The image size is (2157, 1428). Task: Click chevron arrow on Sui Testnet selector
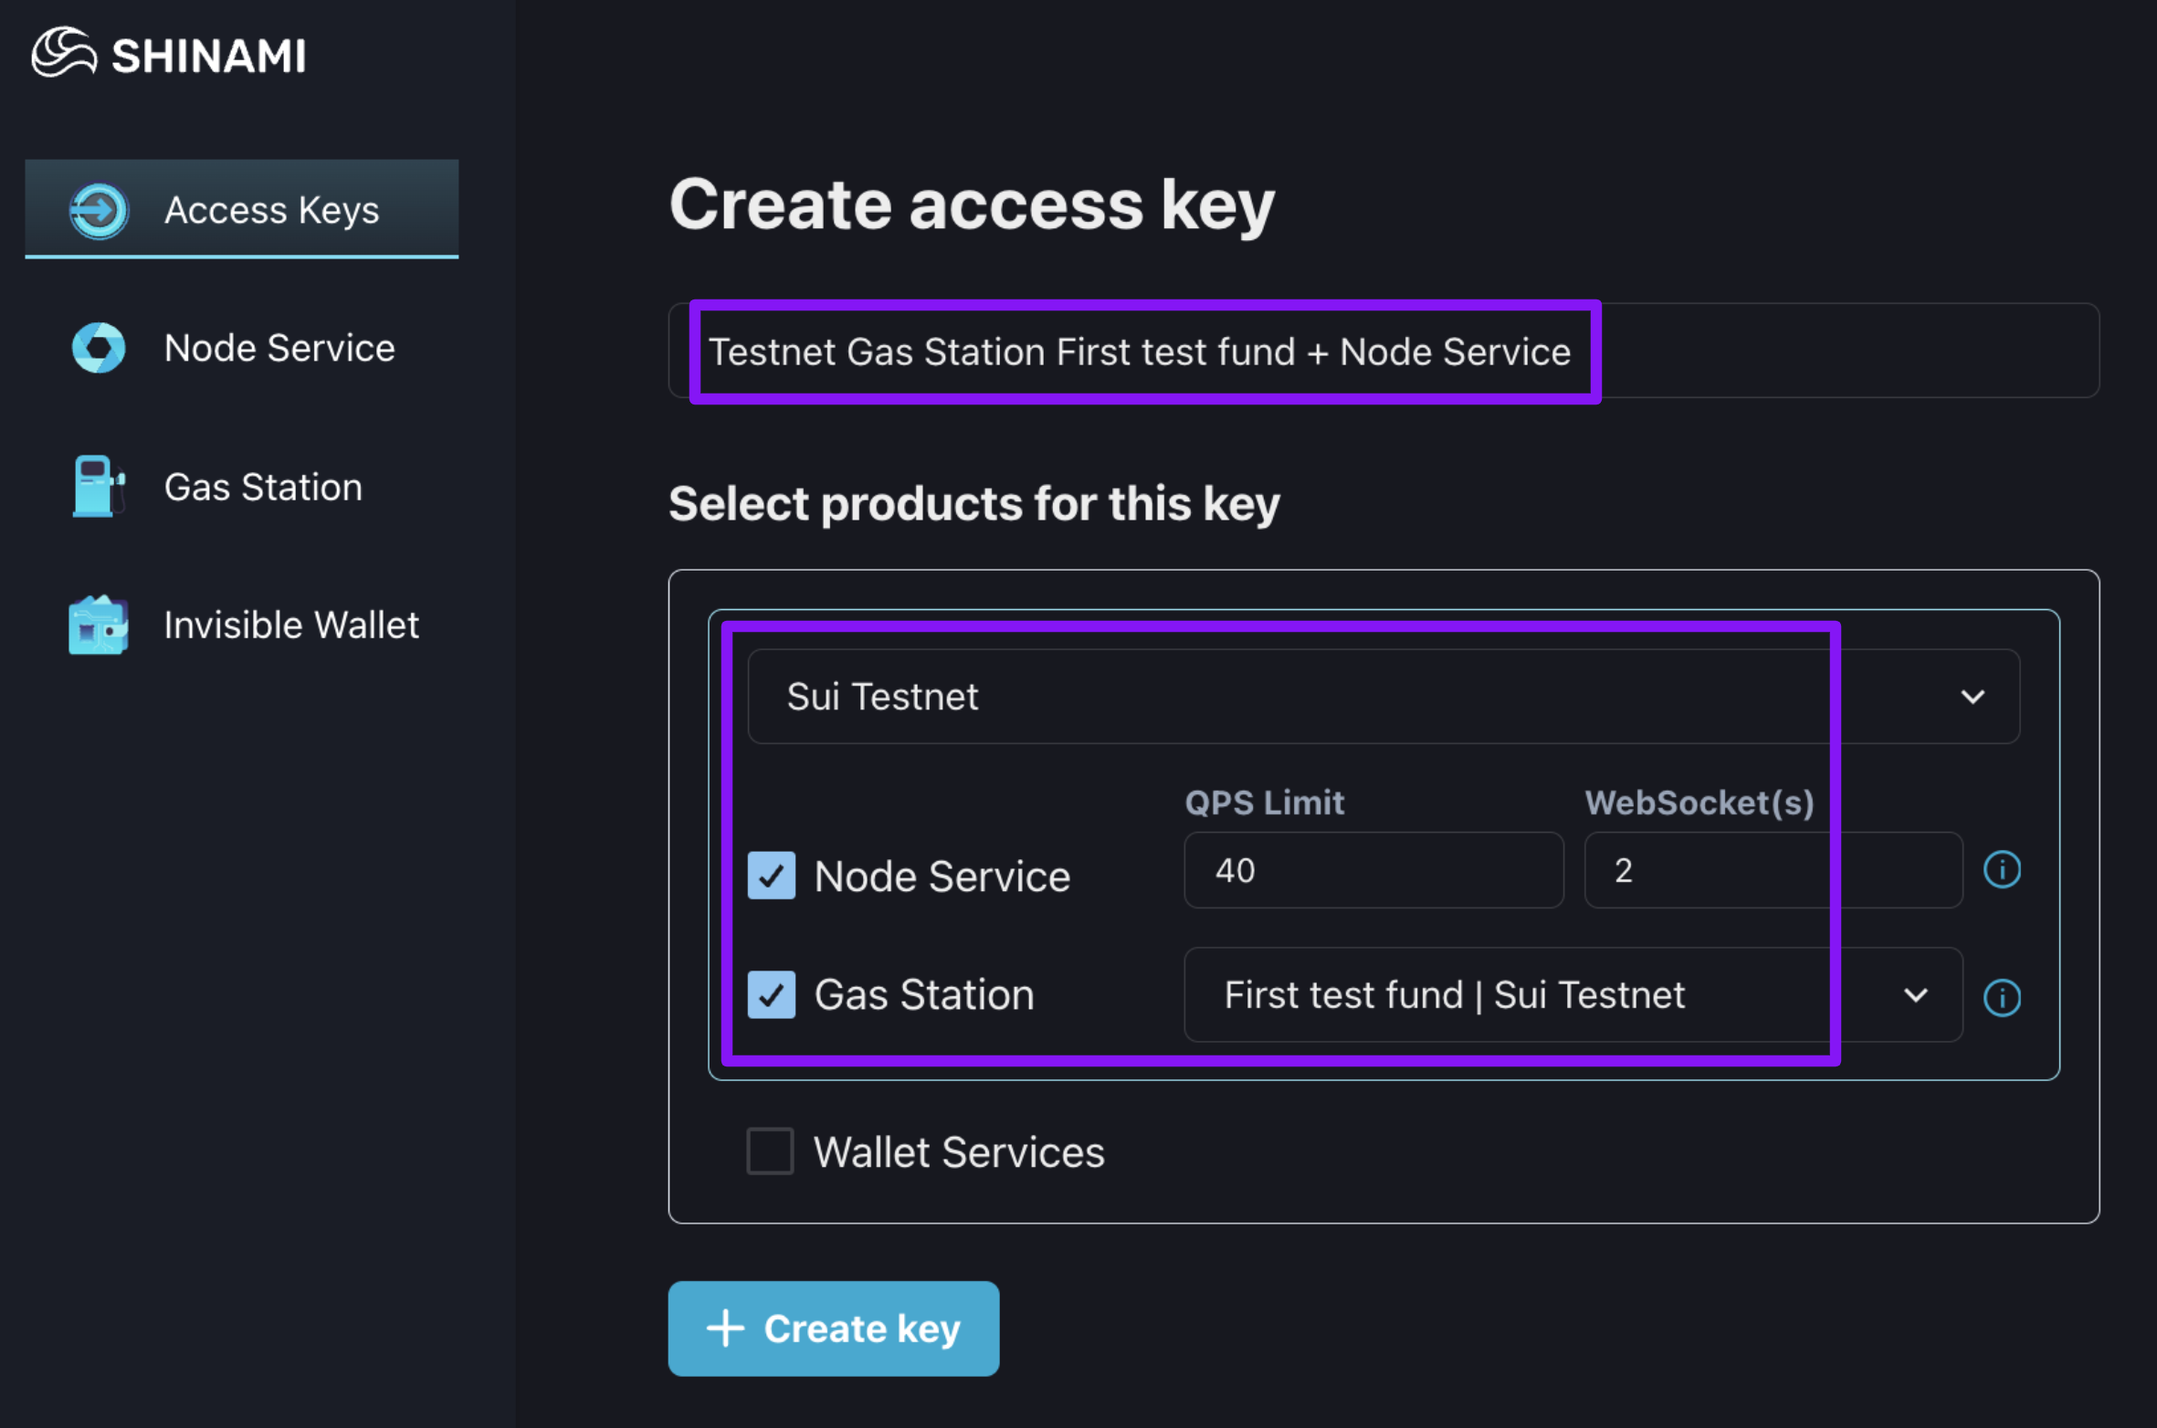[1973, 697]
